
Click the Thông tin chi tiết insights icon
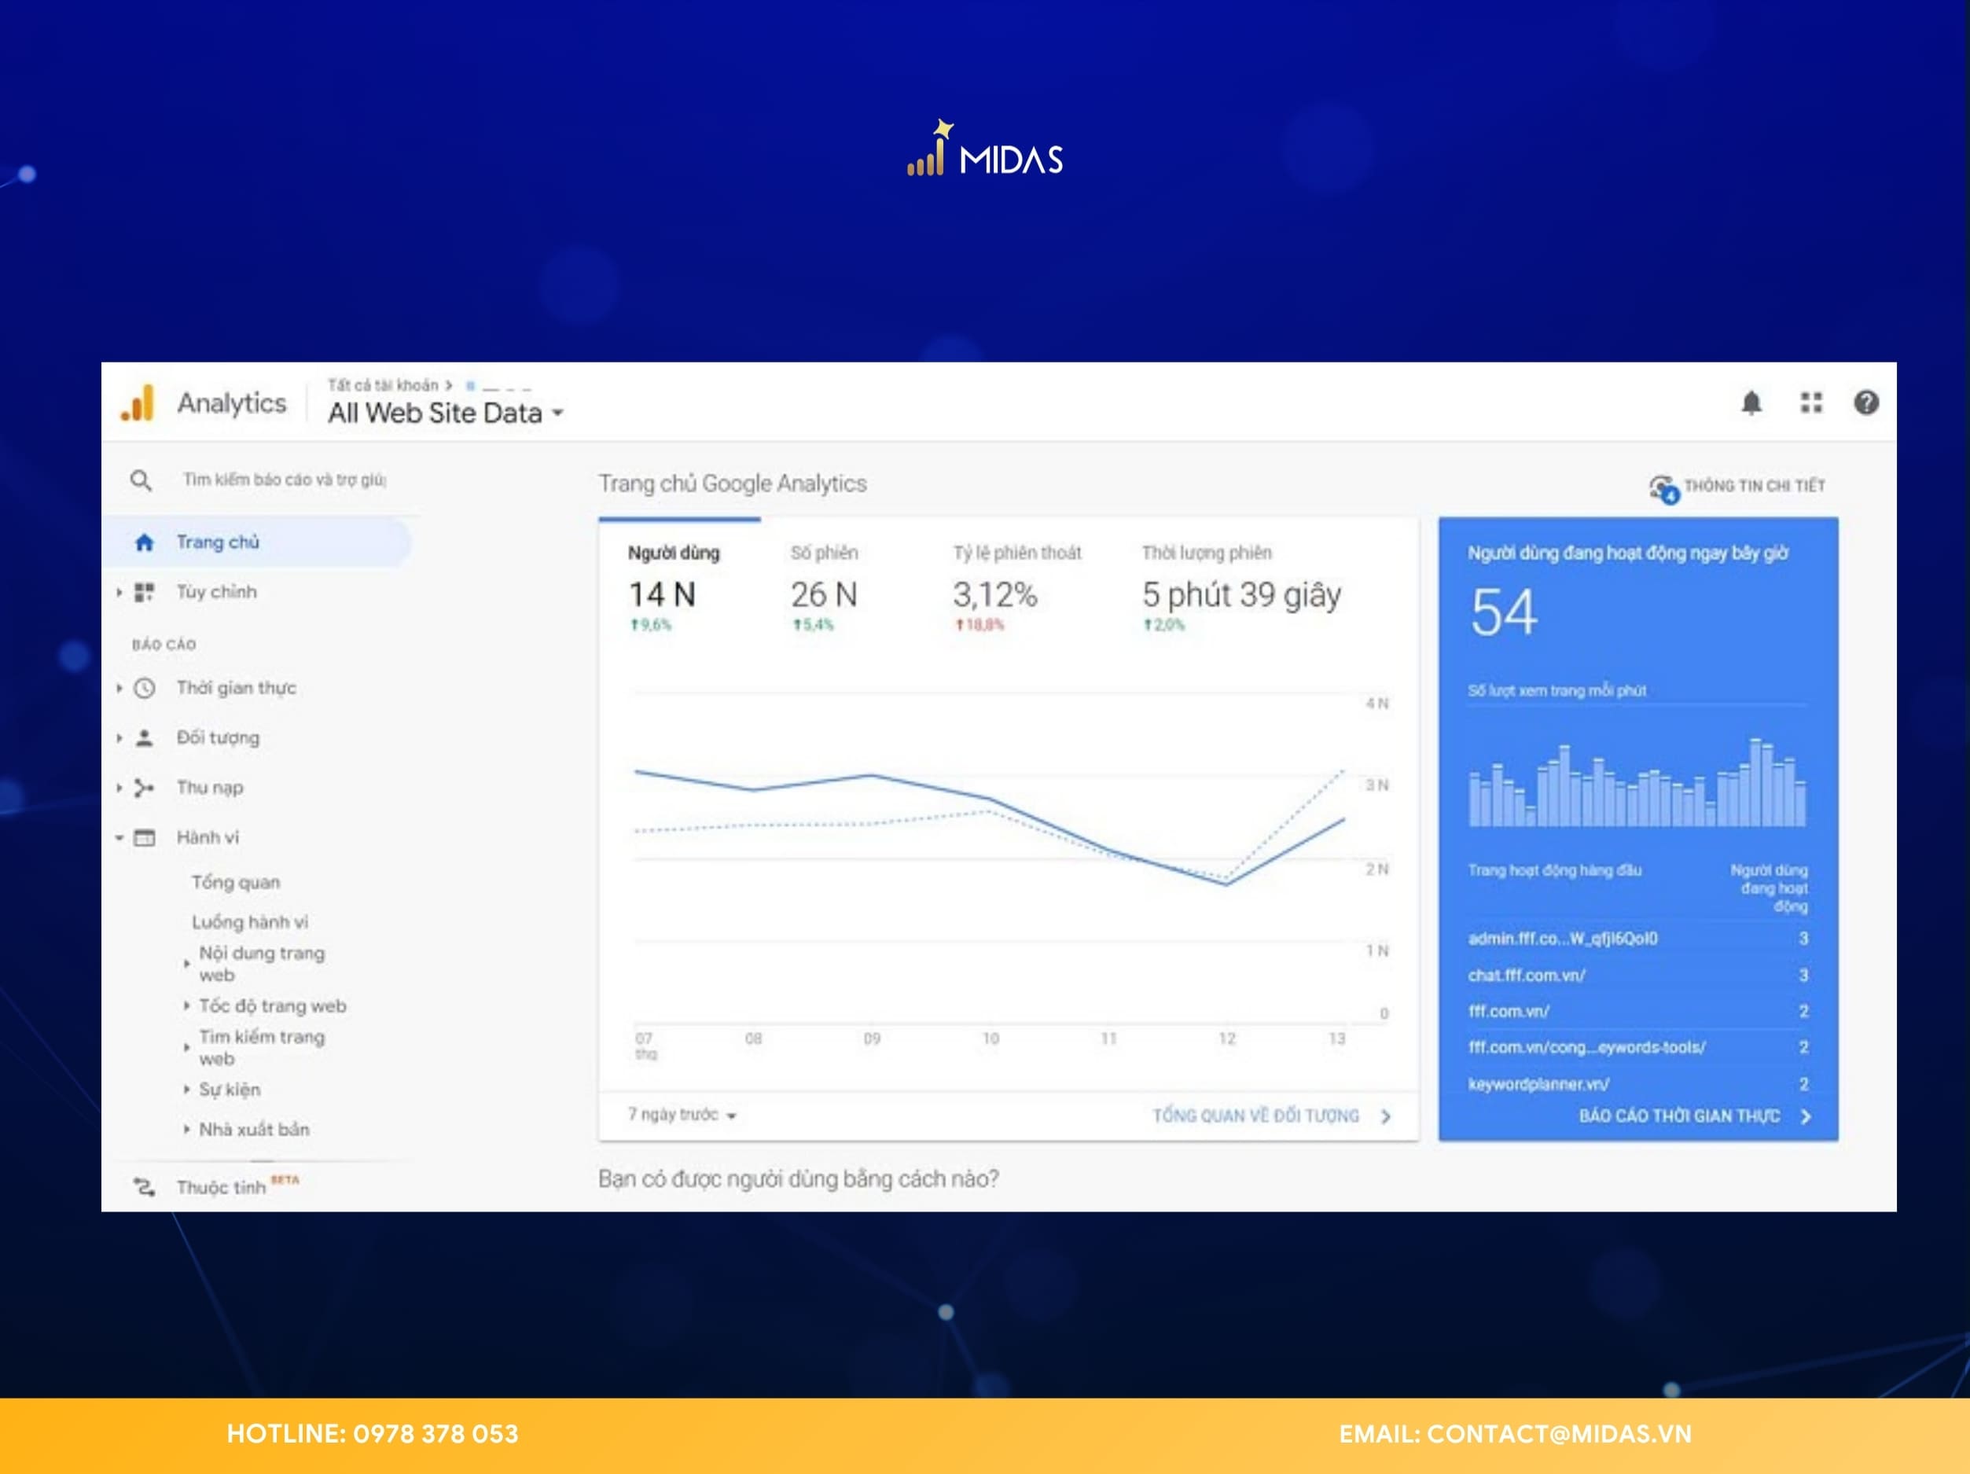pos(1663,488)
